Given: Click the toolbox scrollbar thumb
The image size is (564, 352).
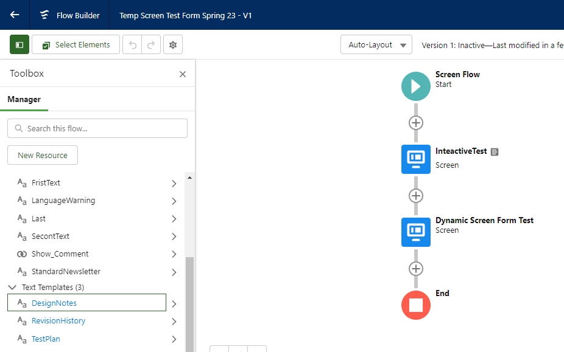Looking at the screenshot, I should click(x=189, y=305).
